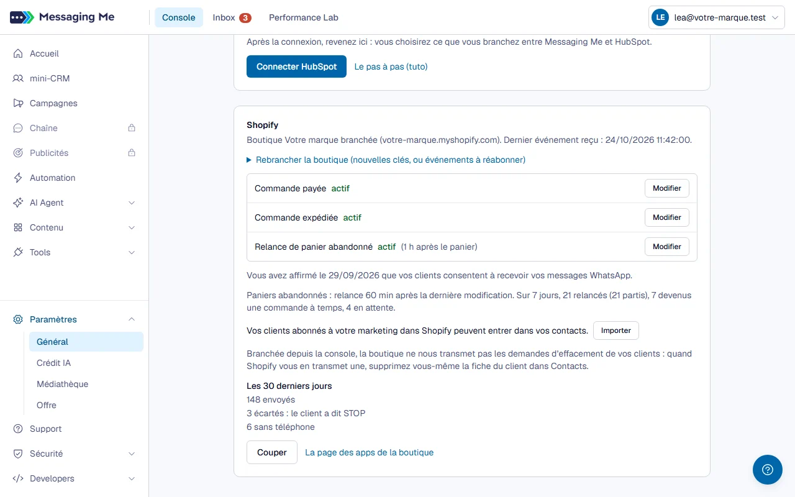Open Le pas à pas tuto link

pyautogui.click(x=391, y=66)
